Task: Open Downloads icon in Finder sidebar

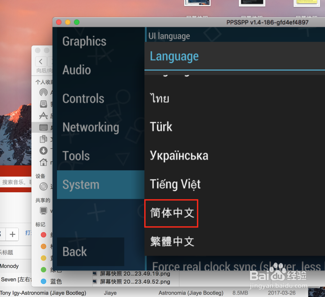Action: pos(43,151)
